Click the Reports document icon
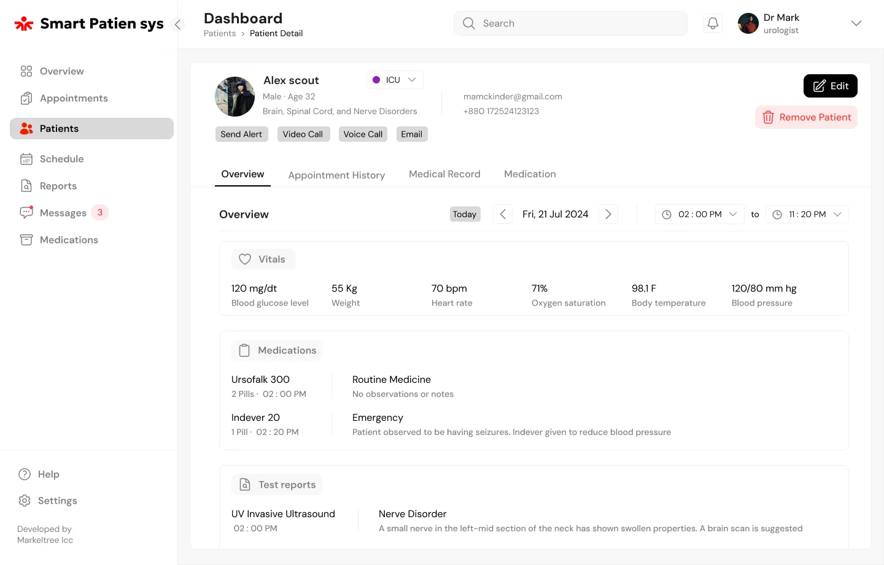The height and width of the screenshot is (565, 884). pyautogui.click(x=26, y=186)
